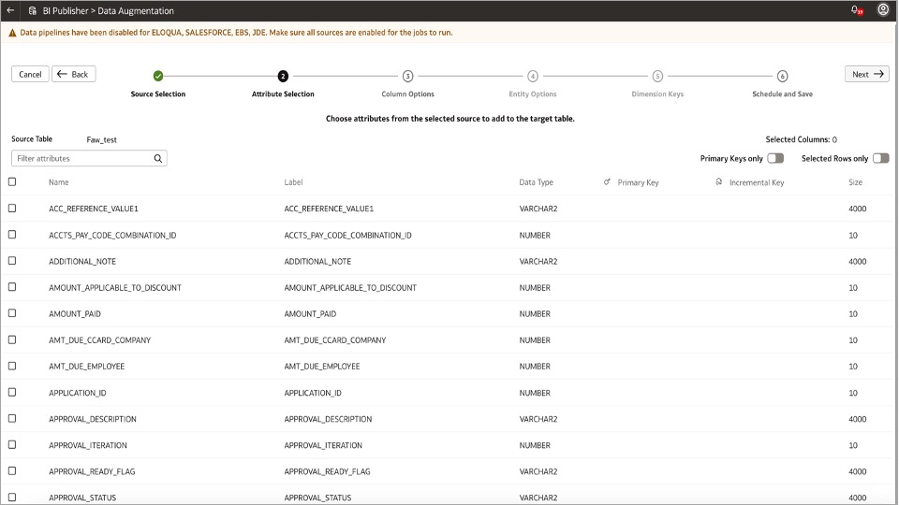899x505 pixels.
Task: Select the AMOUNT_PAID name cell
Action: coord(75,314)
